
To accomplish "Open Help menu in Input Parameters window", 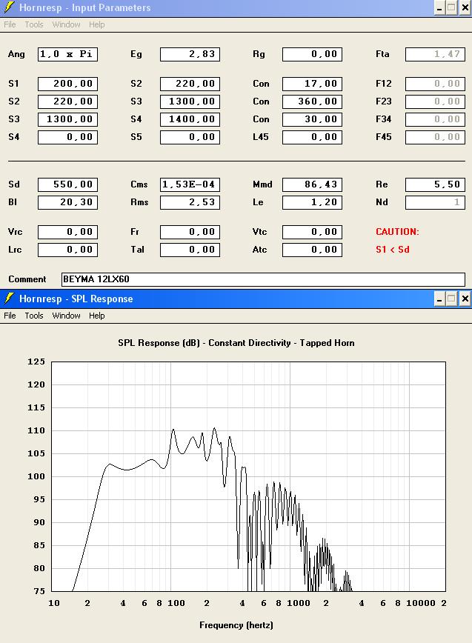I will click(x=97, y=24).
